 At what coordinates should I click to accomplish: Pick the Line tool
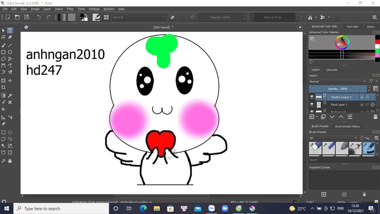click(x=10, y=45)
